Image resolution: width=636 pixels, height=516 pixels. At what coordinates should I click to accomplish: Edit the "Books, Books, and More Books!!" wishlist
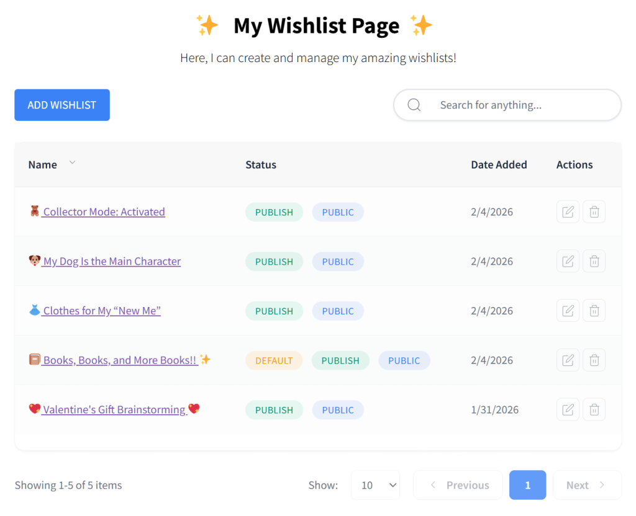(568, 360)
